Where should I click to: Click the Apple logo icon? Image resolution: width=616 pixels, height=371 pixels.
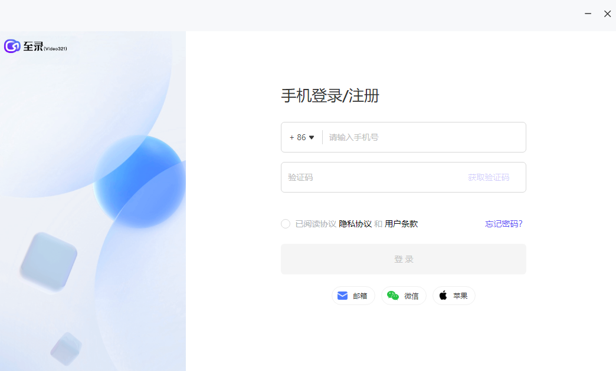[443, 296]
